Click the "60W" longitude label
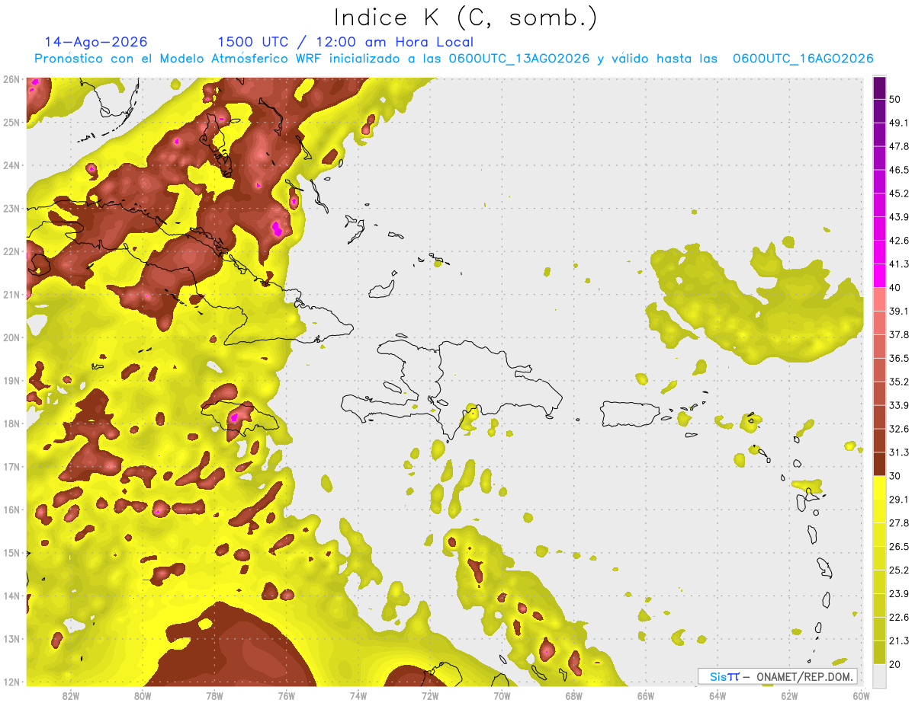Viewport: 915px width, 706px height. click(x=861, y=696)
